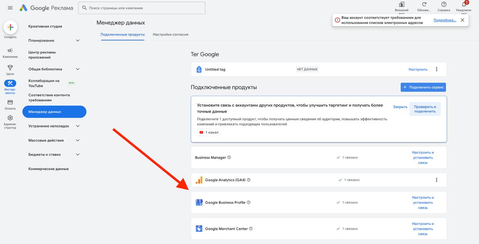This screenshot has height=244, width=479.
Task: Click the Подключить сервис button
Action: click(x=423, y=87)
